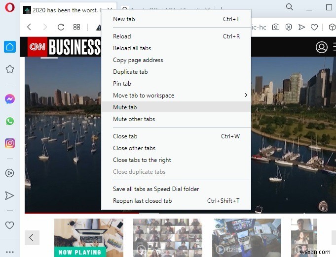The height and width of the screenshot is (257, 336).
Task: Take a snapshot with the camera icon
Action: (x=276, y=27)
